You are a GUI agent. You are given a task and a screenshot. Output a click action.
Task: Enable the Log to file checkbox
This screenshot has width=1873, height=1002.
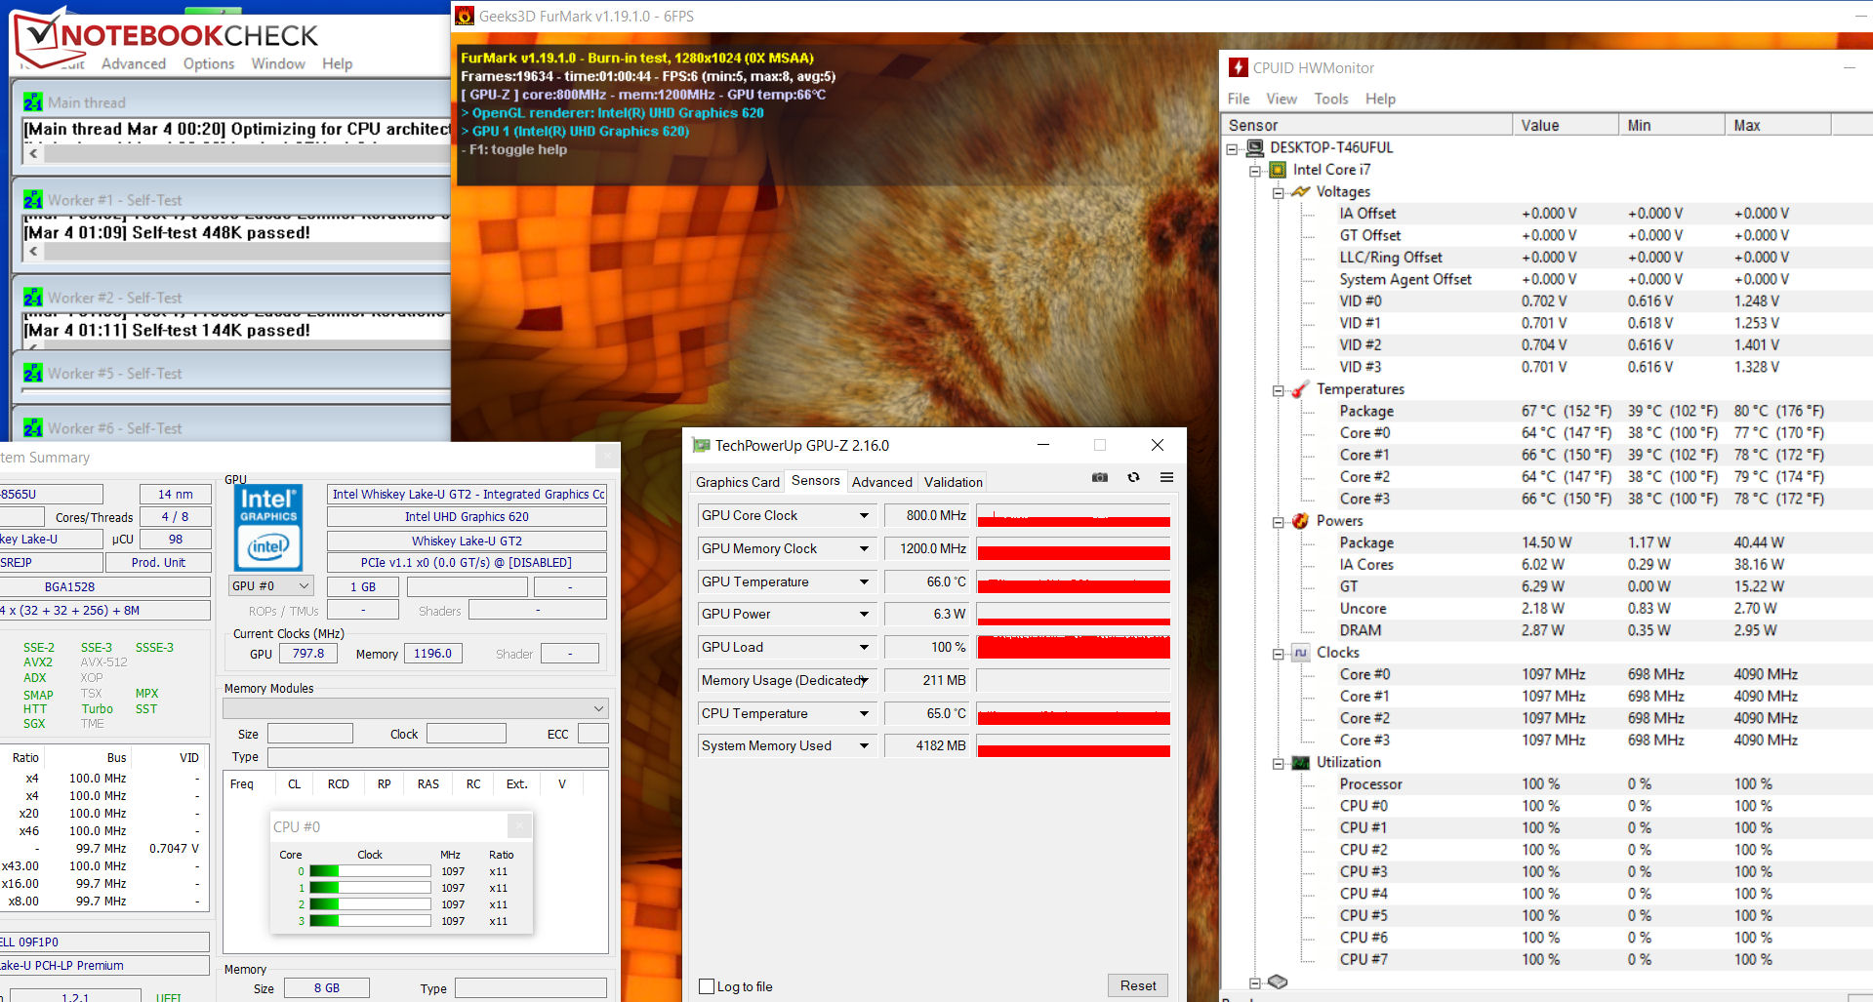(x=707, y=986)
